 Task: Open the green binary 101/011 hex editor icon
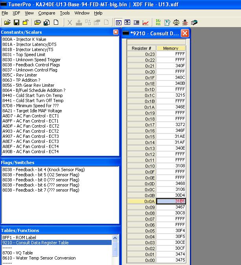tap(158, 22)
